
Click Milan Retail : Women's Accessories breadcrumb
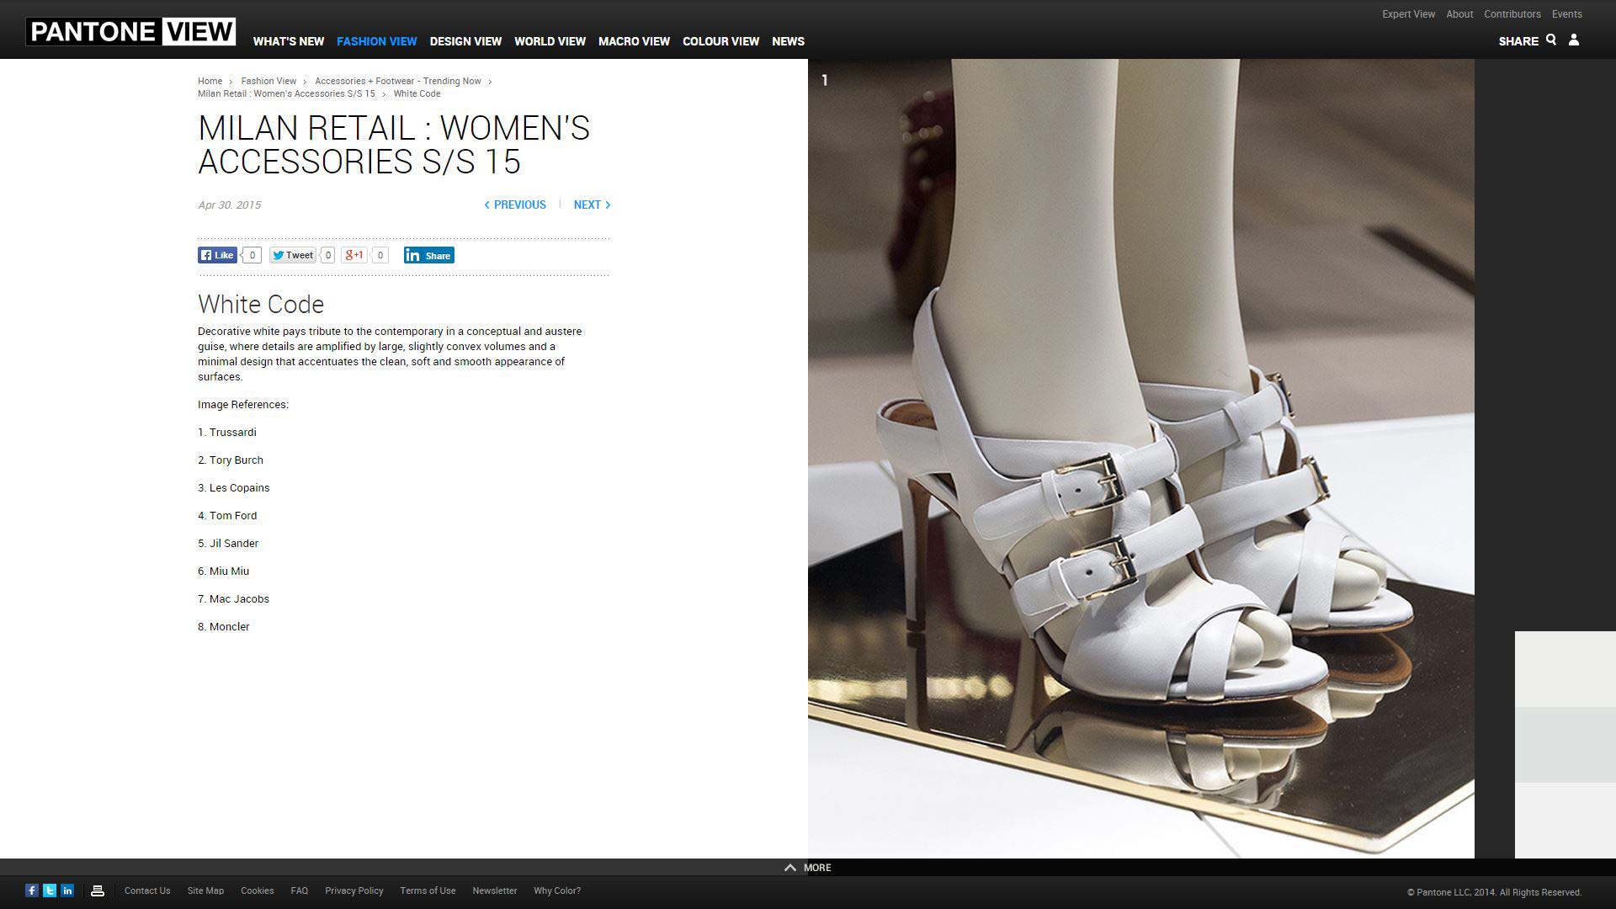tap(287, 94)
